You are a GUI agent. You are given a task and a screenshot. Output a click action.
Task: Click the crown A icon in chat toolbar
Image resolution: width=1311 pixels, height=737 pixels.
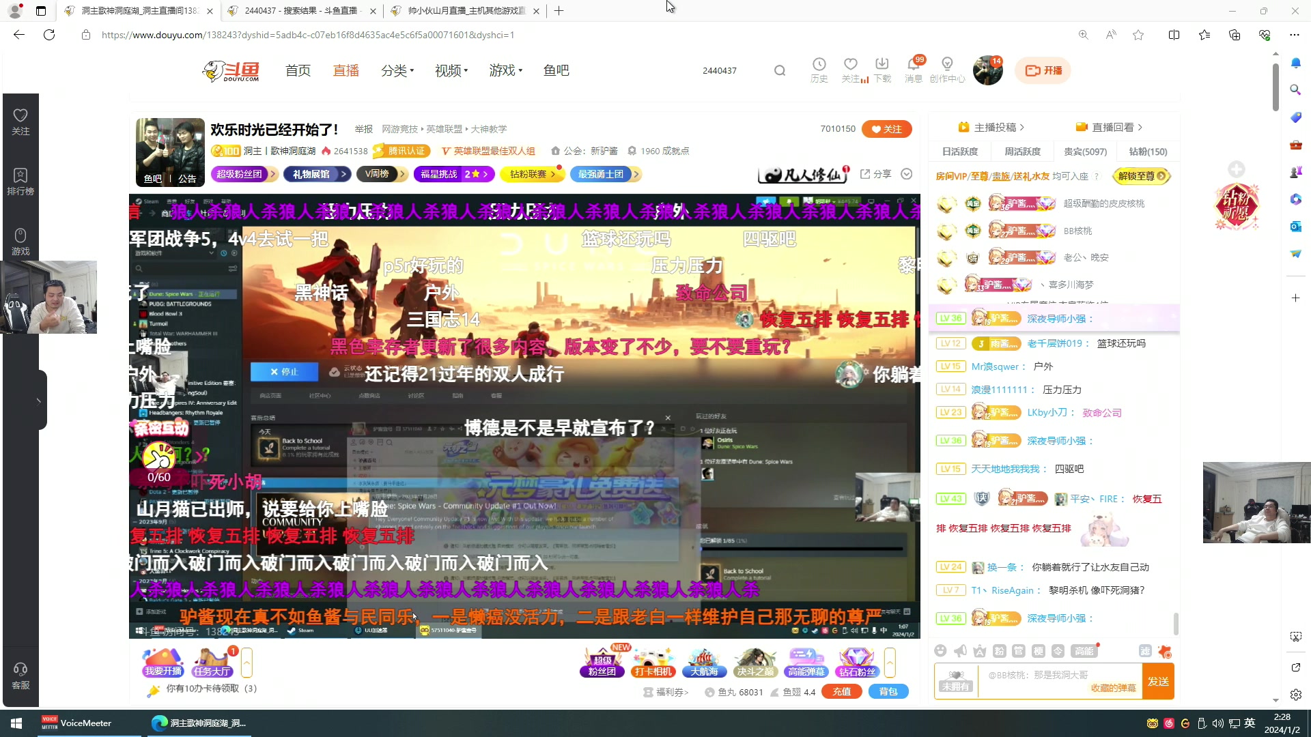980,651
